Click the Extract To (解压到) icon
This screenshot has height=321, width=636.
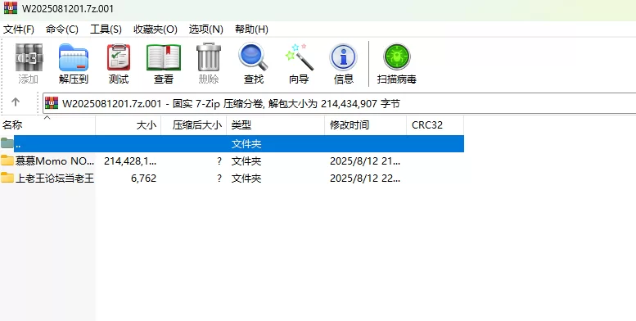point(74,57)
